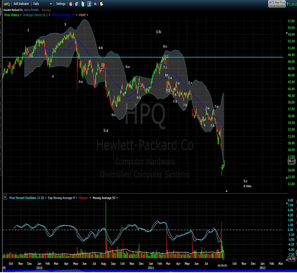
Task: Click the 2011 year label on time axis
Action: (151, 268)
